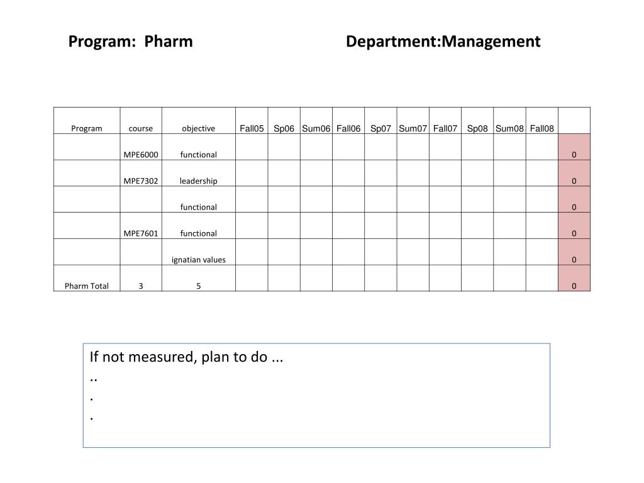This screenshot has width=644, height=483.
Task: Select the Sum07 column header
Action: pyautogui.click(x=413, y=121)
